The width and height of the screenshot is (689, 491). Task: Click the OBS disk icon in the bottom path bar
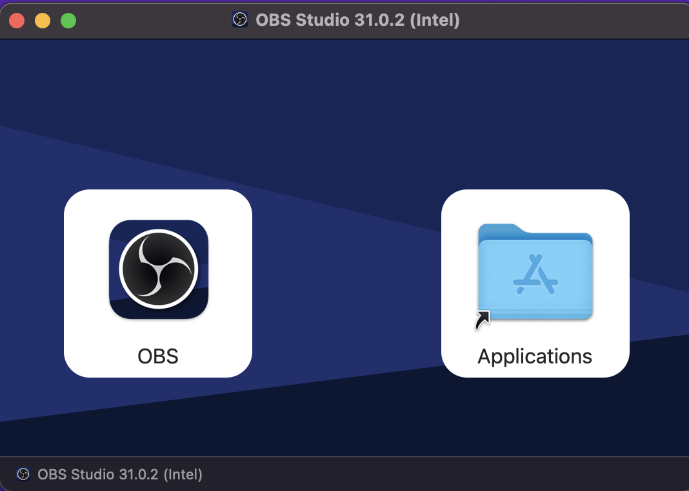23,474
